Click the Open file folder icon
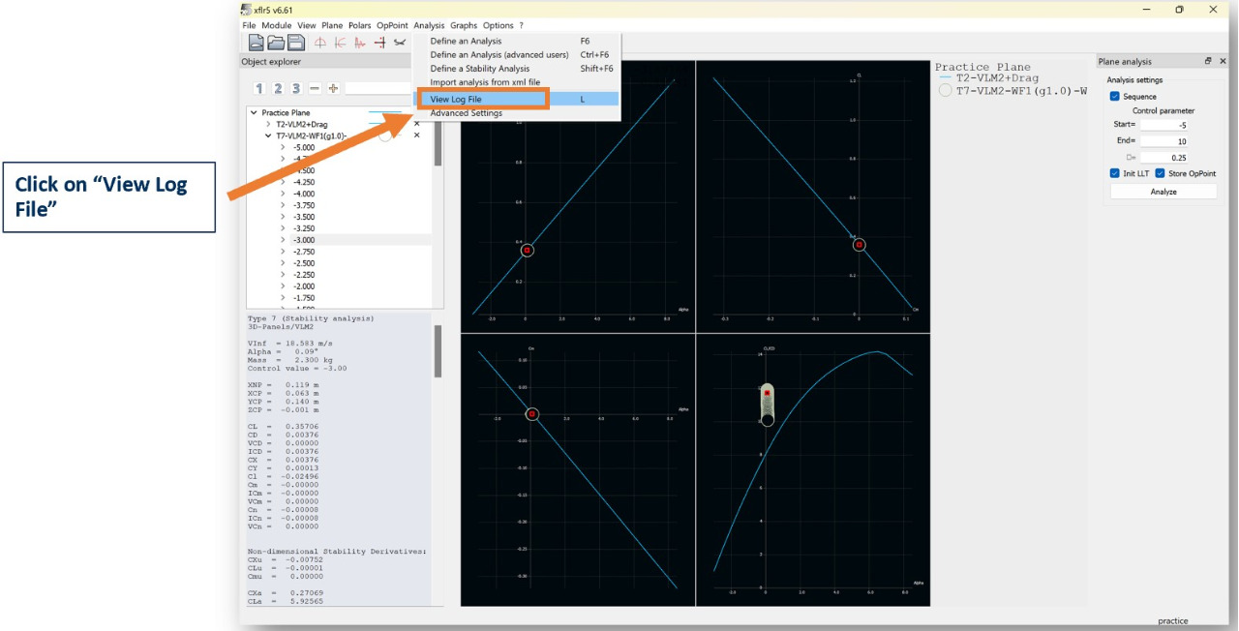This screenshot has height=631, width=1239. [276, 43]
